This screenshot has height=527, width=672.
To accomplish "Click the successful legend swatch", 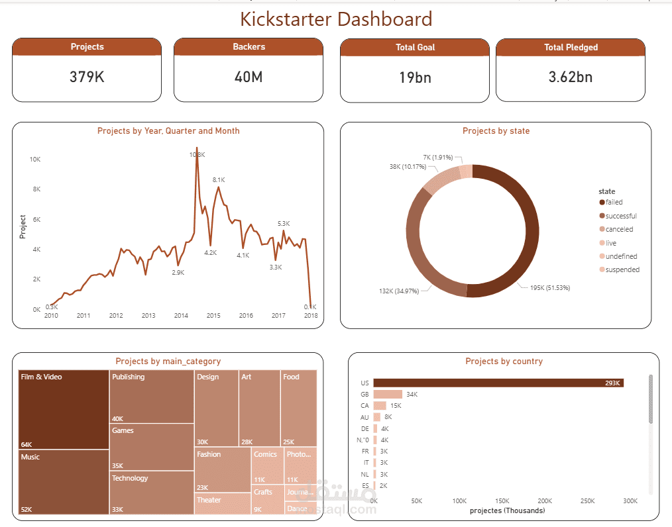I will point(602,216).
